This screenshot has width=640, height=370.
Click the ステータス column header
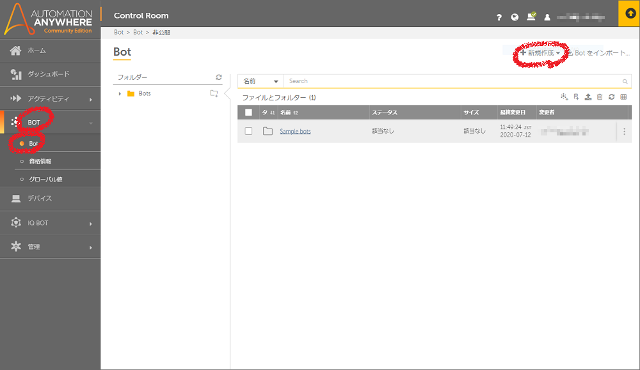(385, 112)
